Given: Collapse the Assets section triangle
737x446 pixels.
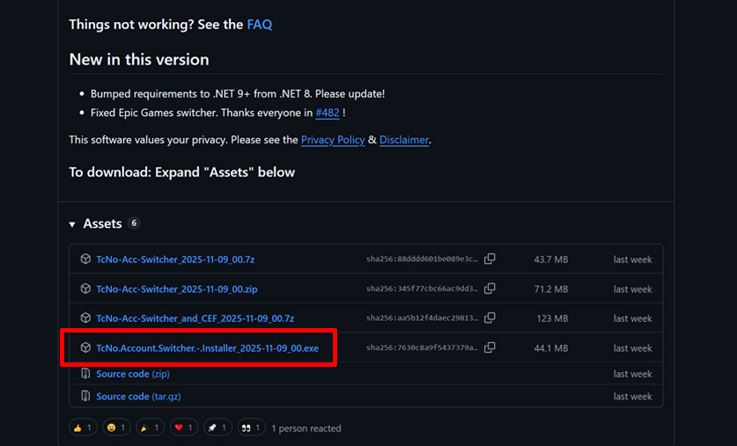Looking at the screenshot, I should coord(72,224).
